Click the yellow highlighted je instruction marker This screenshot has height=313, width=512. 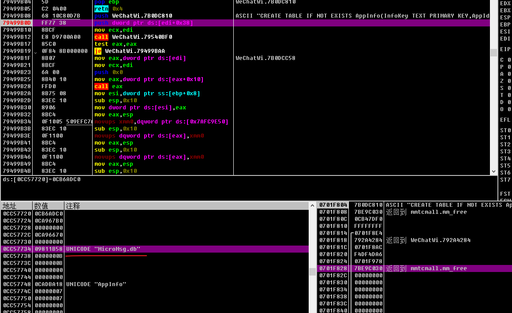click(x=98, y=51)
